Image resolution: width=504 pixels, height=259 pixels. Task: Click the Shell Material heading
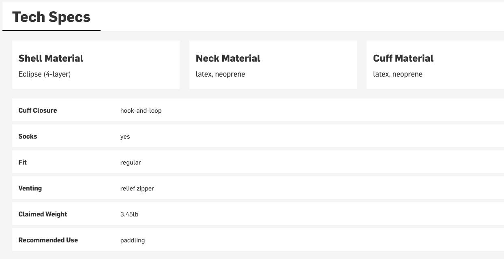51,58
